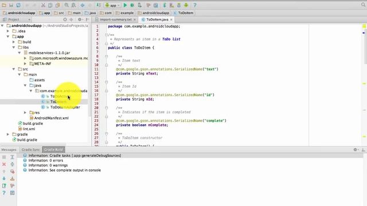Open the Android Device Monitor icon
Screen dimensions: 367x206
[186, 5]
